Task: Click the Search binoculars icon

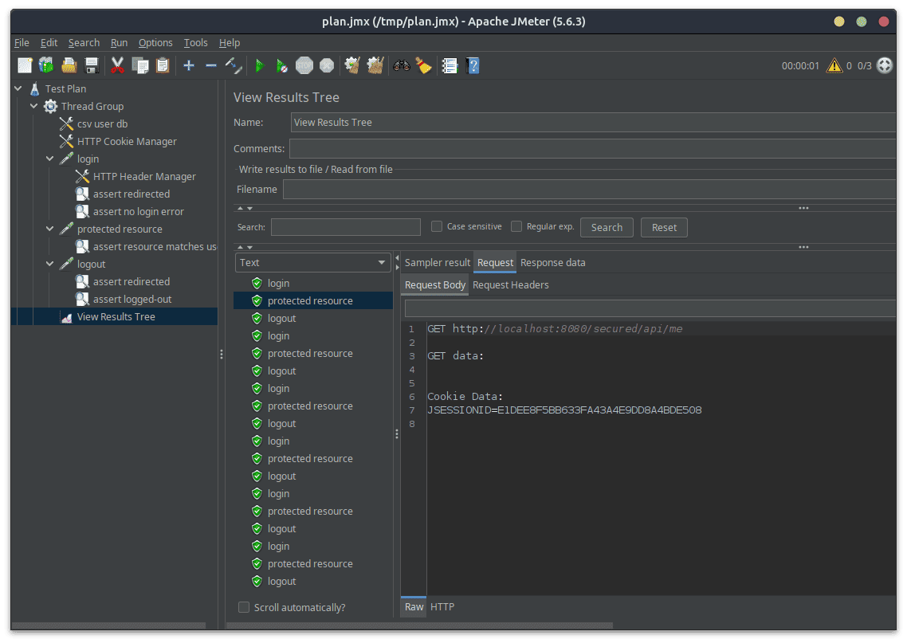Action: [x=401, y=66]
